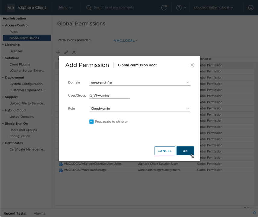Screen dimensions: 258x217
Task: Uncheck Propagate to children checkbox
Action: (91, 122)
